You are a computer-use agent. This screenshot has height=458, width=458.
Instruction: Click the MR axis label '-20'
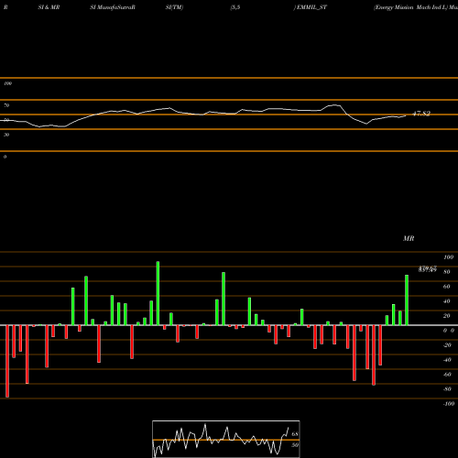(x=447, y=345)
